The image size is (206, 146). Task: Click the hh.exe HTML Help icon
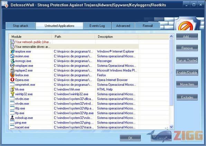tap(12, 89)
